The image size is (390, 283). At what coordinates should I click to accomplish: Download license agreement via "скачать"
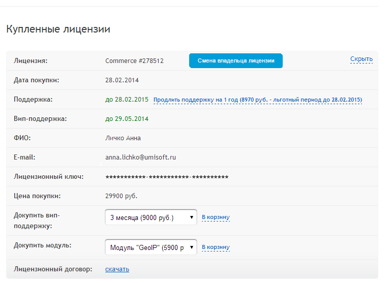point(117,269)
